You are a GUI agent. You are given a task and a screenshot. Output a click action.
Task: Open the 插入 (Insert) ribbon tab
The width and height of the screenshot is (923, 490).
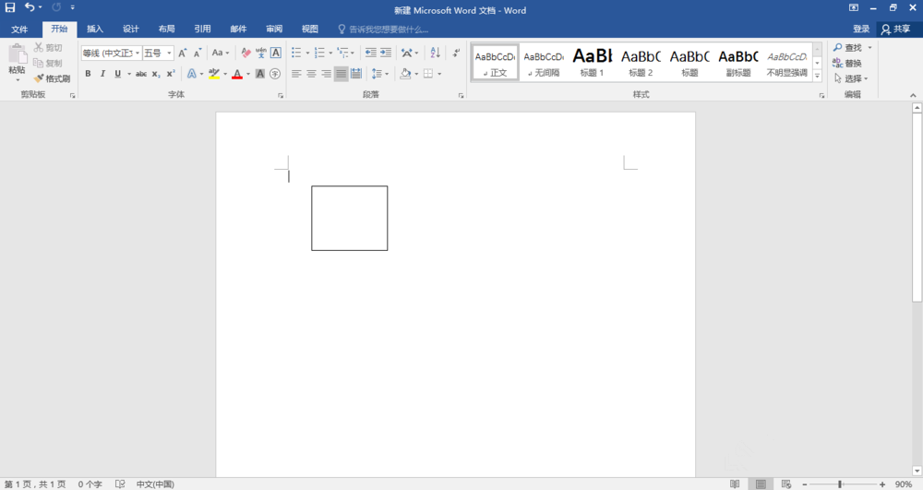click(x=95, y=29)
